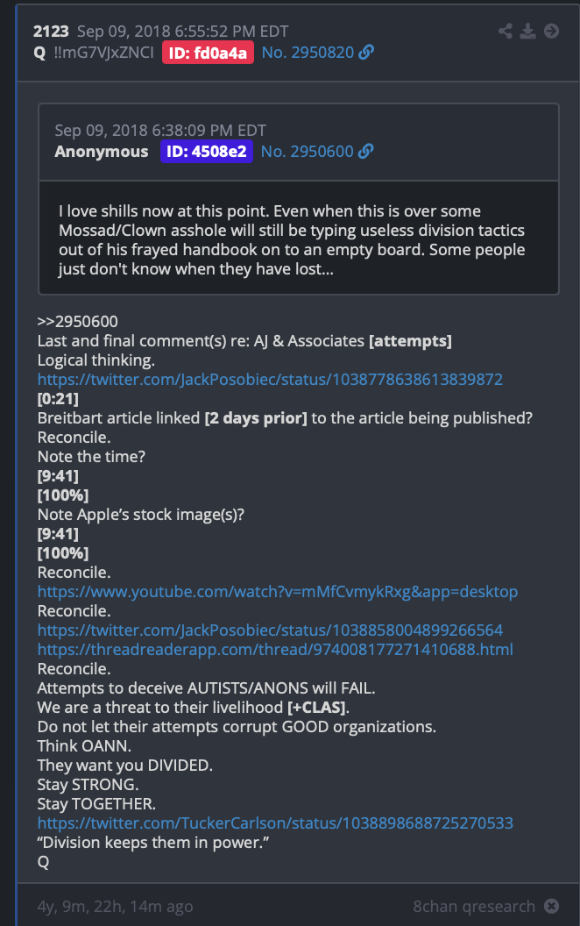Image resolution: width=580 pixels, height=926 pixels.
Task: Click chain link icon beside No. 2950820
Action: point(367,53)
